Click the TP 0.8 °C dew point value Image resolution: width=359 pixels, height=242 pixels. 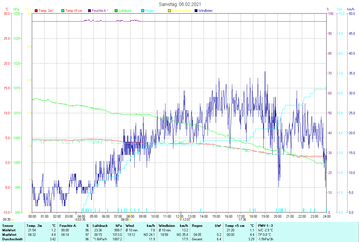tap(265, 234)
